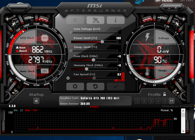Select profile slot 1

(138, 101)
